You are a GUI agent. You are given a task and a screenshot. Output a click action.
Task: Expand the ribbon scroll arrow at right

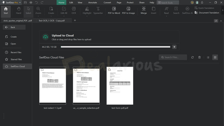[x=222, y=10]
